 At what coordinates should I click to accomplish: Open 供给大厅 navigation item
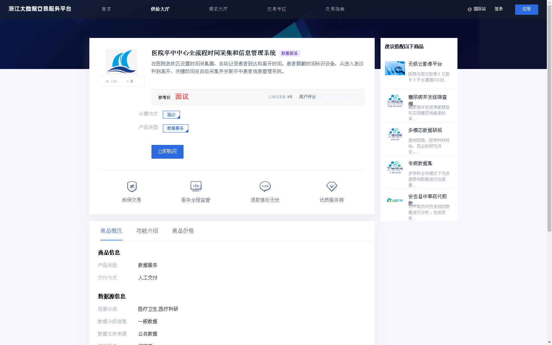click(160, 9)
